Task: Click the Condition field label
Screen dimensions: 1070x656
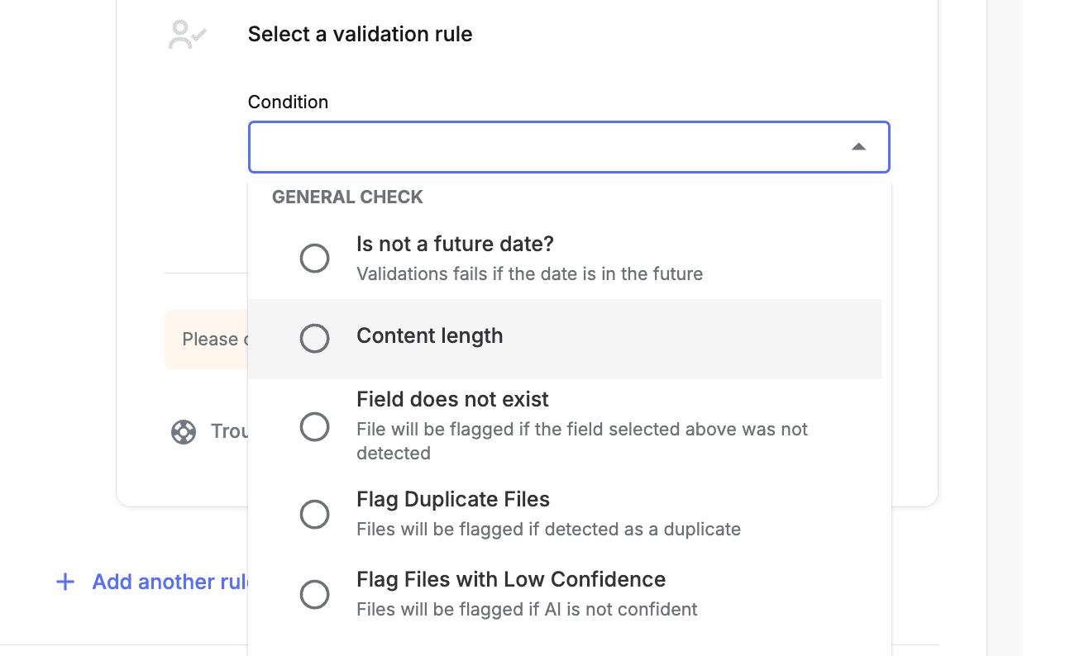Action: pyautogui.click(x=288, y=102)
